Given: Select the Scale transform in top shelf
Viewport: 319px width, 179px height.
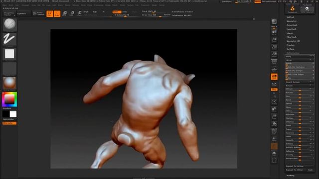Looking at the screenshot, I should point(72,13).
